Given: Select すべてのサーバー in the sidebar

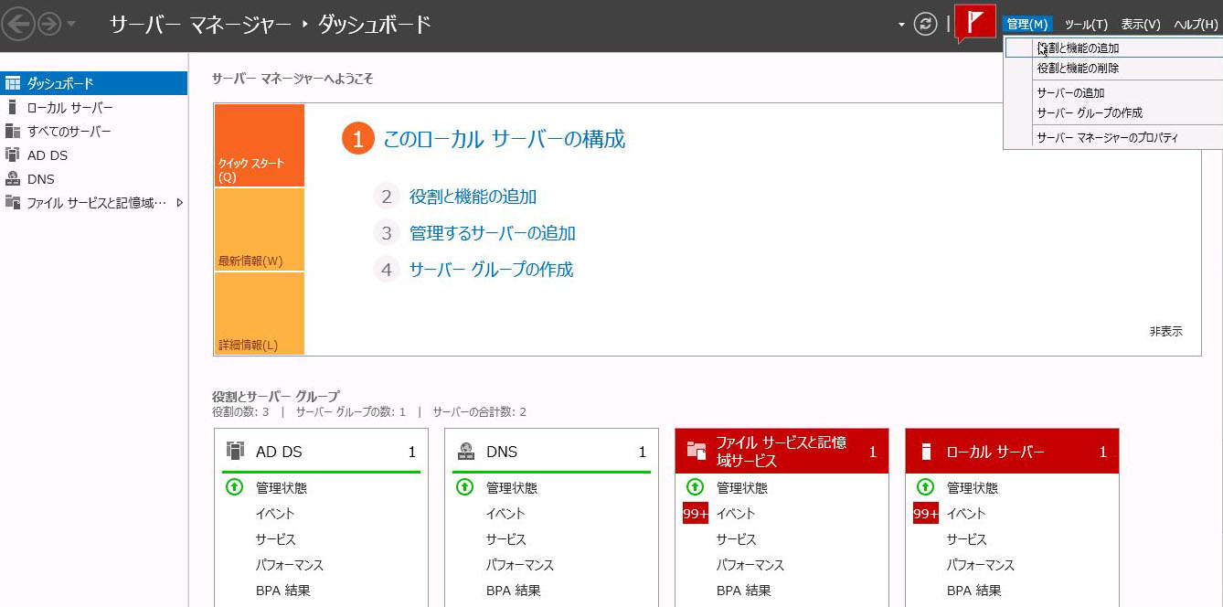Looking at the screenshot, I should [x=93, y=132].
